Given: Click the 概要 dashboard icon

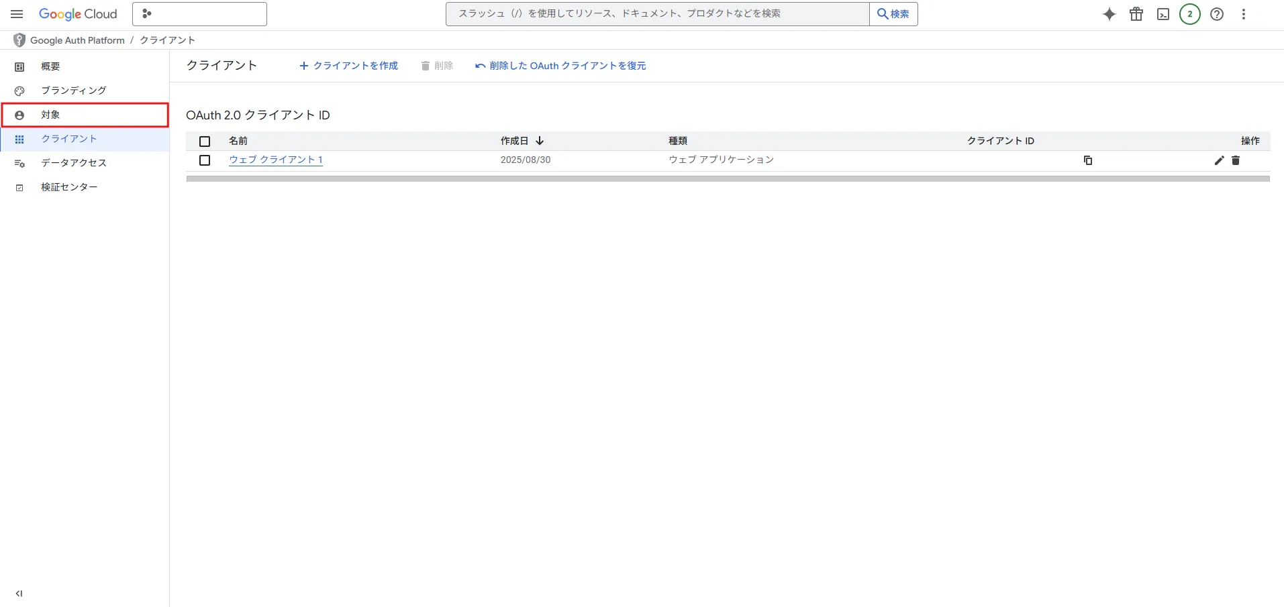Looking at the screenshot, I should pyautogui.click(x=19, y=67).
